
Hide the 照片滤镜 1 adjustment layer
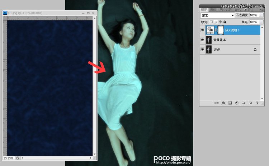(203, 30)
